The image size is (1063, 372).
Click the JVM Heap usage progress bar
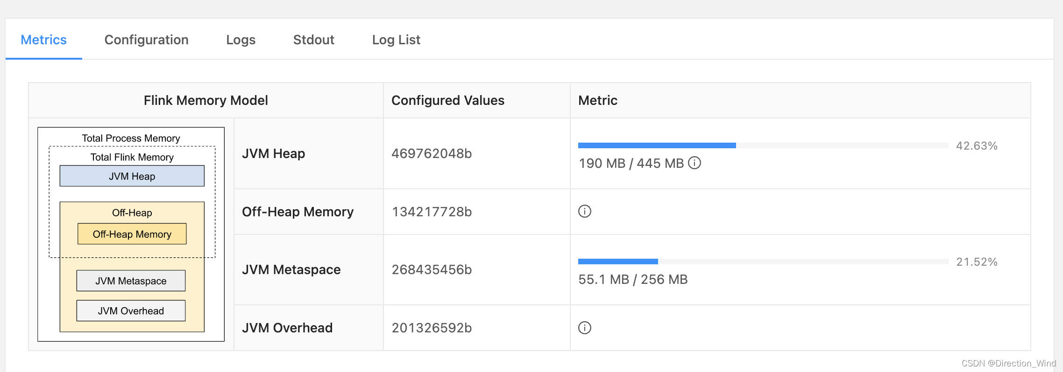click(763, 145)
